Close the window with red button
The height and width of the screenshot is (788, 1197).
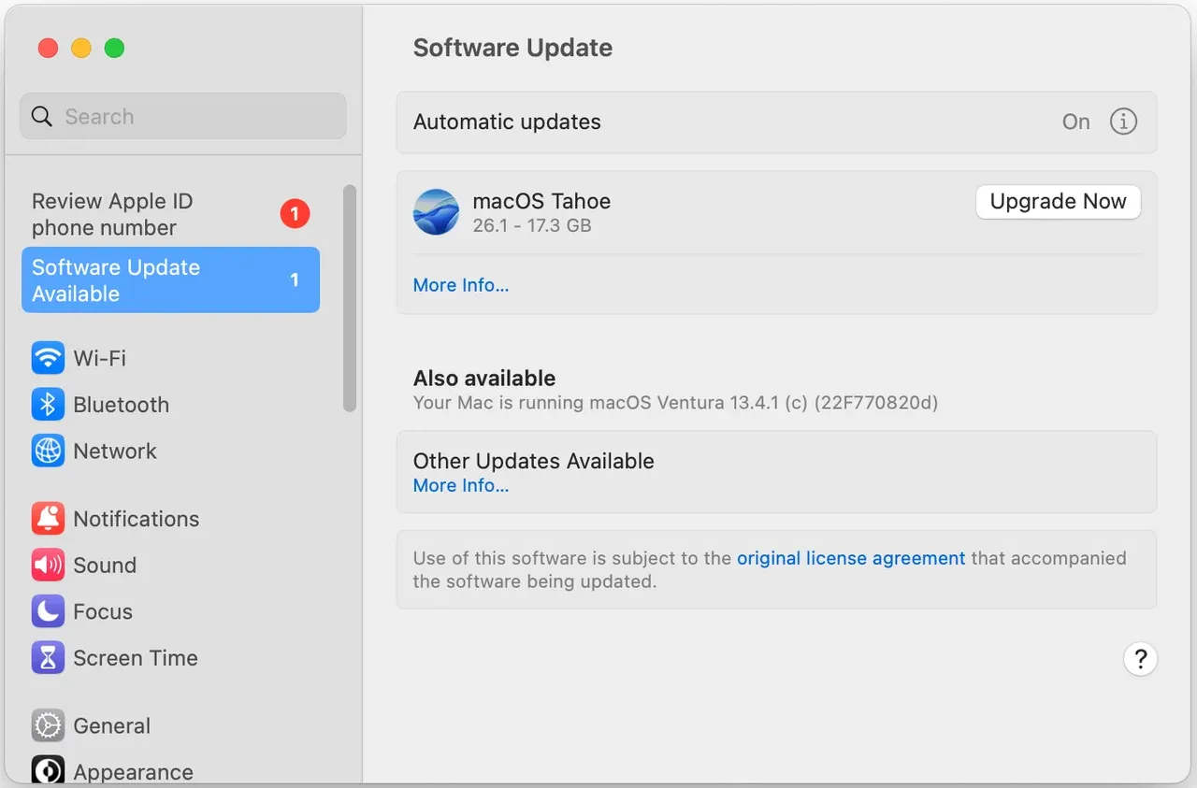(x=48, y=49)
